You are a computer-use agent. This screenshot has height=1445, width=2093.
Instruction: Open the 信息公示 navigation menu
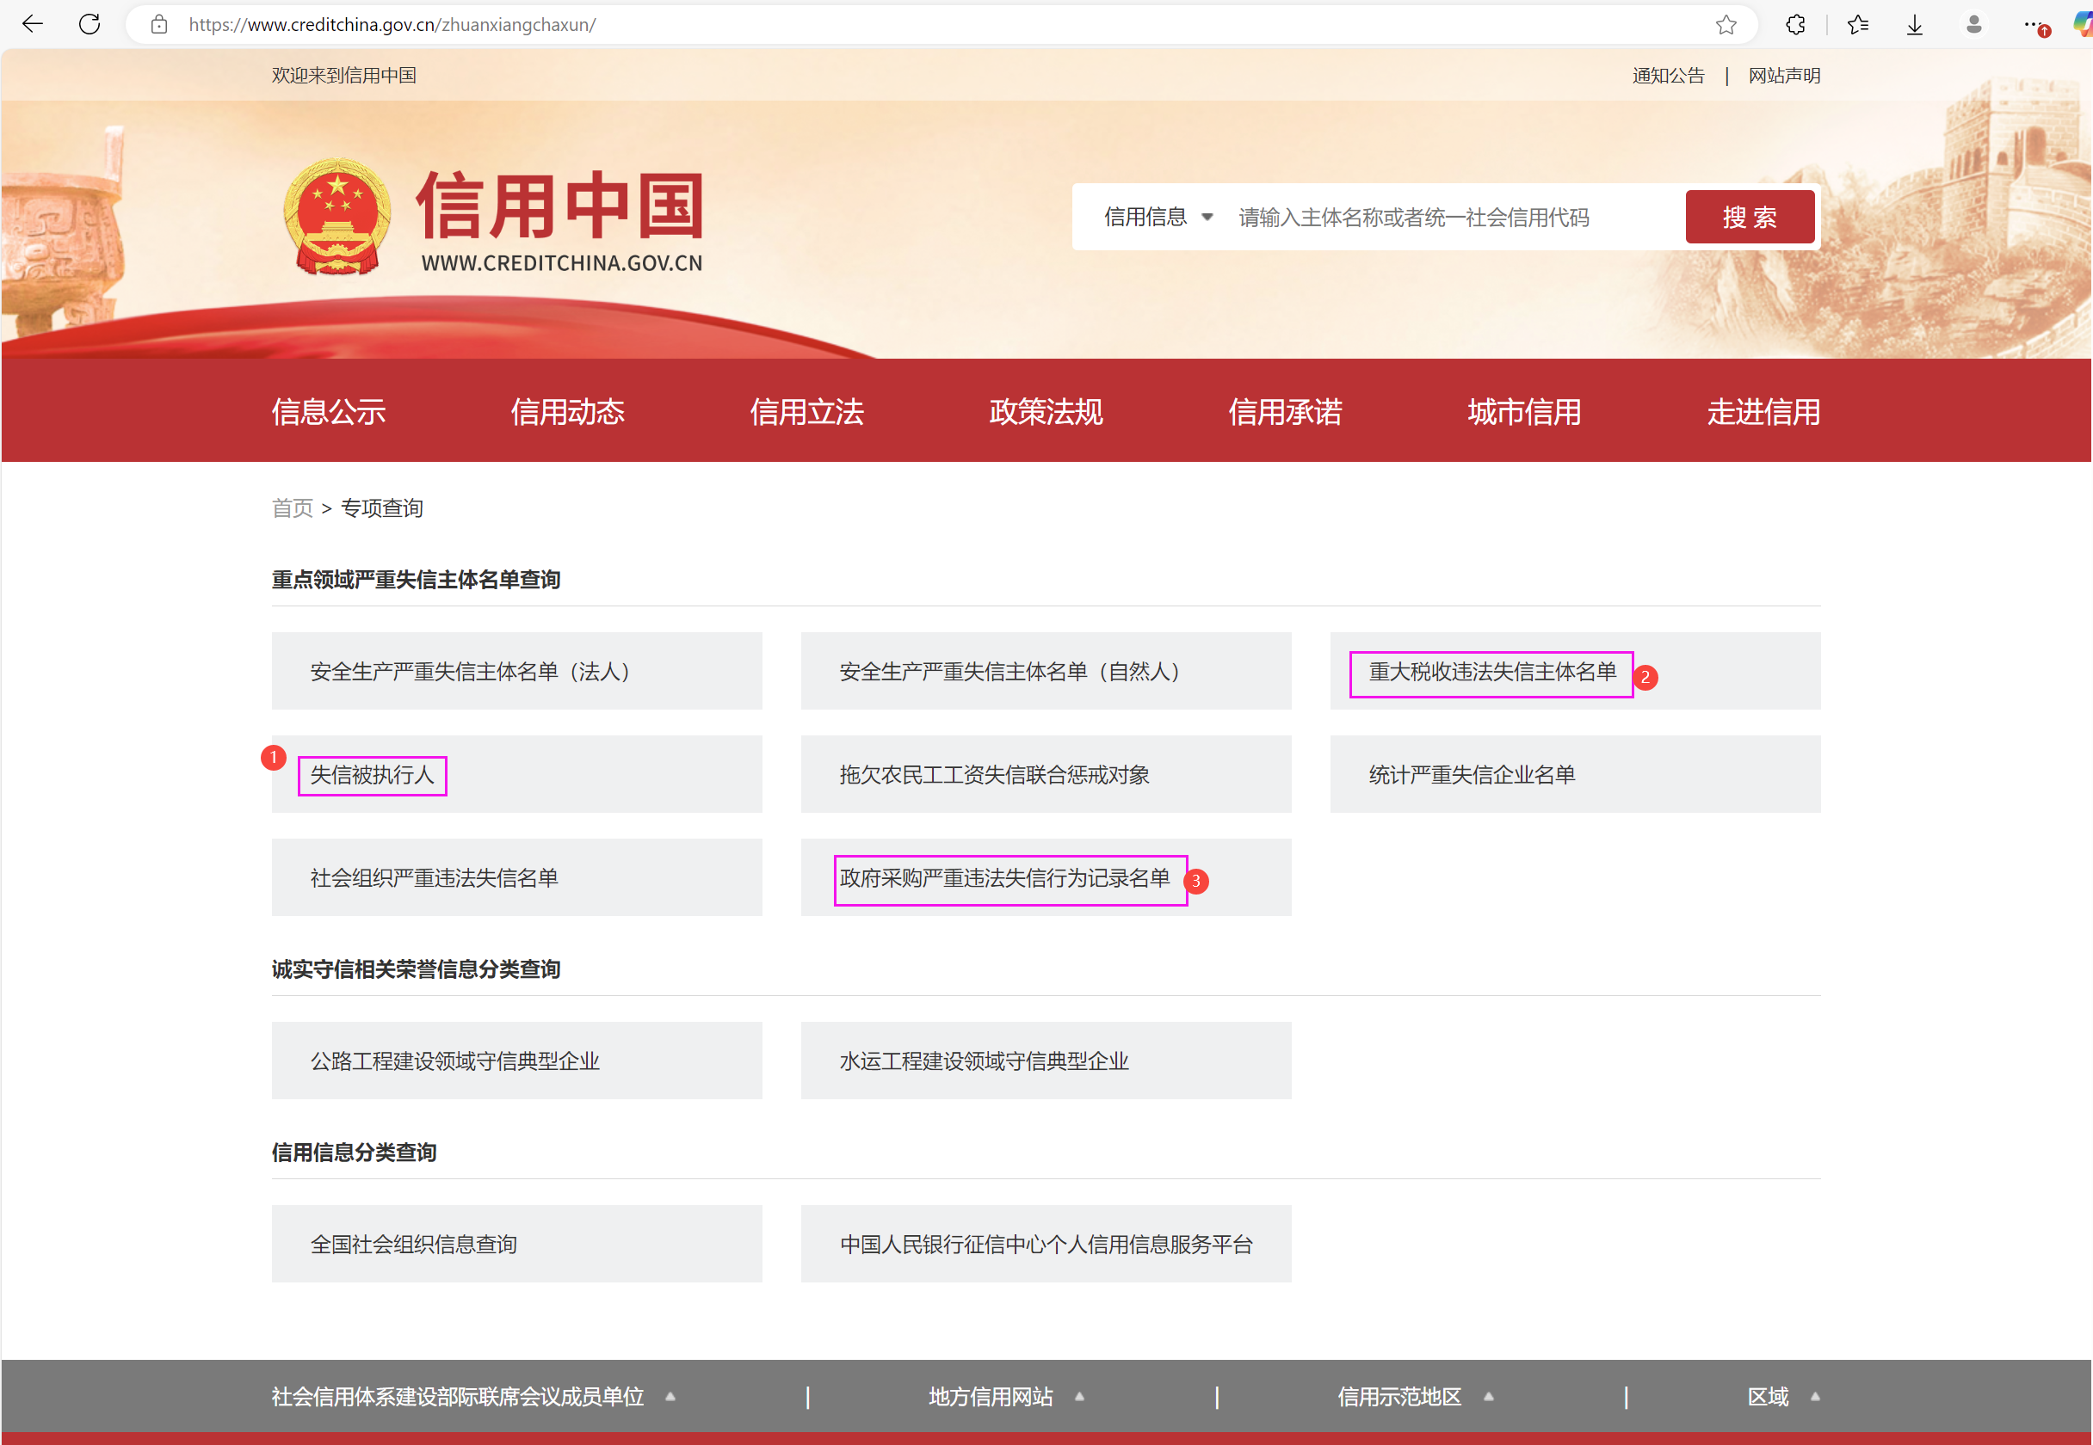[328, 412]
